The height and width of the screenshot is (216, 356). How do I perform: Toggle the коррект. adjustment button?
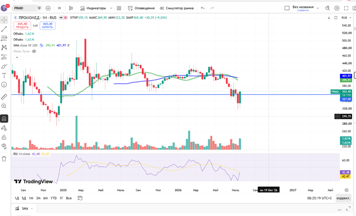coord(343,198)
